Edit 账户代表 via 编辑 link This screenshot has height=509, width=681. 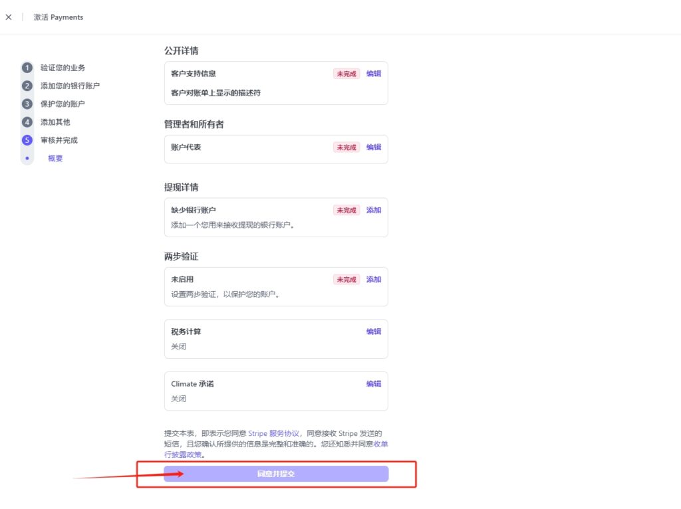[x=374, y=147]
